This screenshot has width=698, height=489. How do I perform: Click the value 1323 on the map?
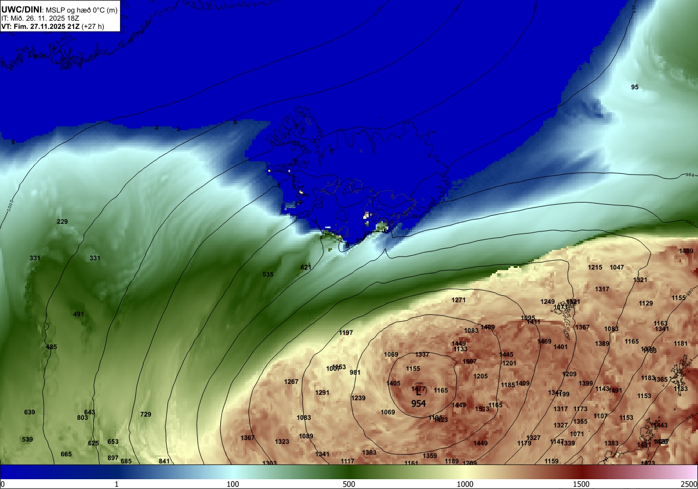(282, 442)
